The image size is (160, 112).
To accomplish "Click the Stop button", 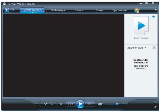I will [x=61, y=104].
